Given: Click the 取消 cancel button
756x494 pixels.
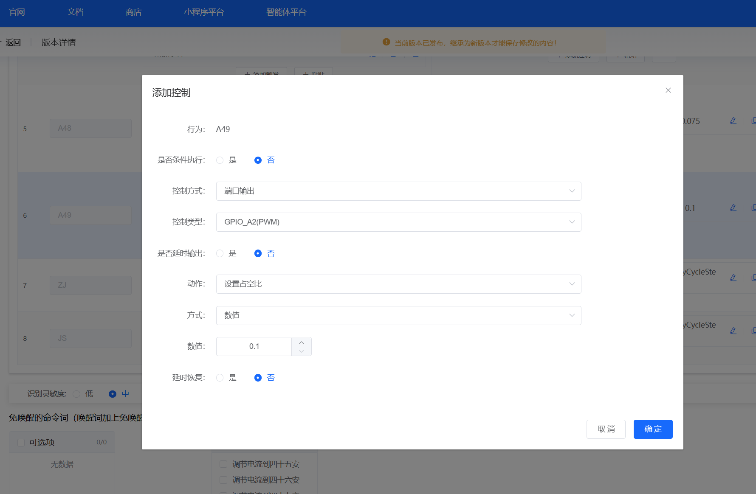Looking at the screenshot, I should coord(606,429).
